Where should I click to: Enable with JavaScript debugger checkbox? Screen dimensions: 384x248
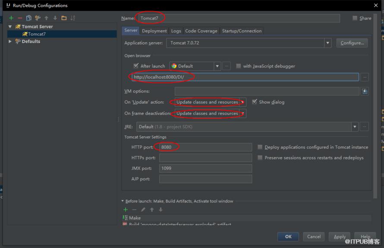pos(238,66)
